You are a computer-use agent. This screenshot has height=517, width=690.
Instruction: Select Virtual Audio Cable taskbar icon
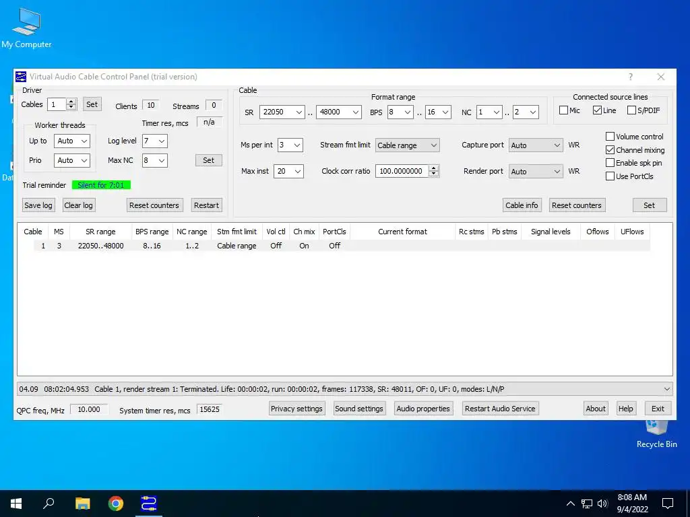click(x=149, y=504)
